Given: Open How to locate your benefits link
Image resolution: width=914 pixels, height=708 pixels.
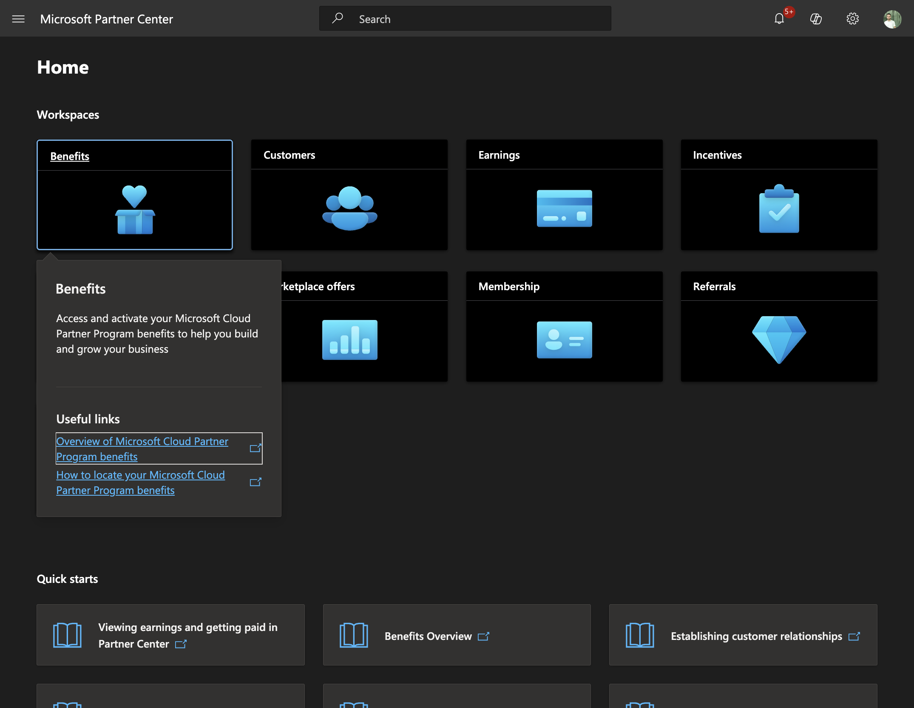Looking at the screenshot, I should pyautogui.click(x=140, y=482).
